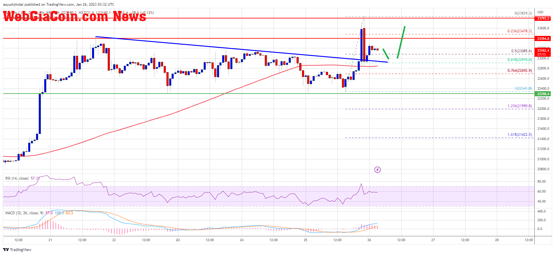The height and width of the screenshot is (255, 555).
Task: Click the 1.618(21422.5) extension label
Action: (x=520, y=135)
